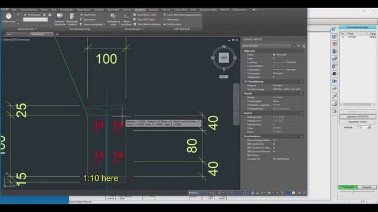Collapse Allgemein section
The height and width of the screenshot is (212, 378).
[x=301, y=51]
